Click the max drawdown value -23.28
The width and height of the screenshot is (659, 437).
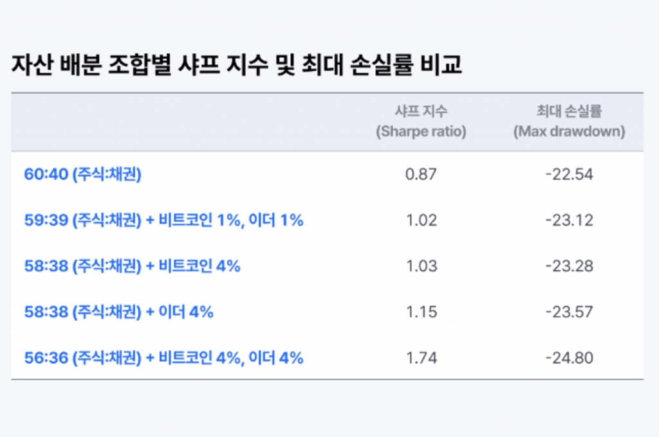click(x=569, y=265)
